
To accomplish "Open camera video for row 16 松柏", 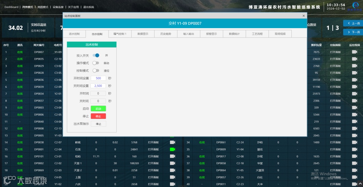I will click(x=172, y=156).
